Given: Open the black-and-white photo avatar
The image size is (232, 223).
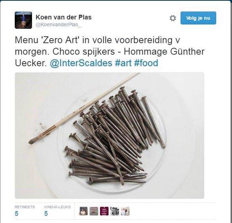Looking at the screenshot, I should coord(115,211).
